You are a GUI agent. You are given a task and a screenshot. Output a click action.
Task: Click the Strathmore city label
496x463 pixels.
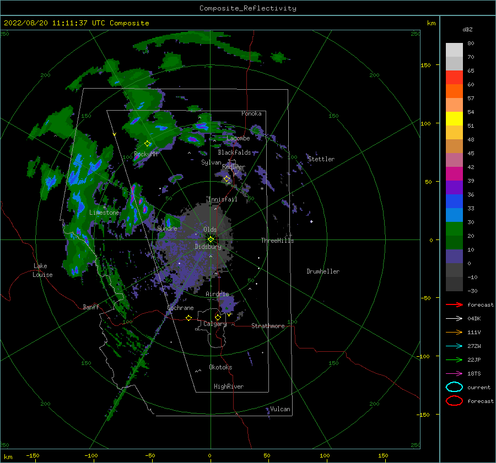pos(268,326)
